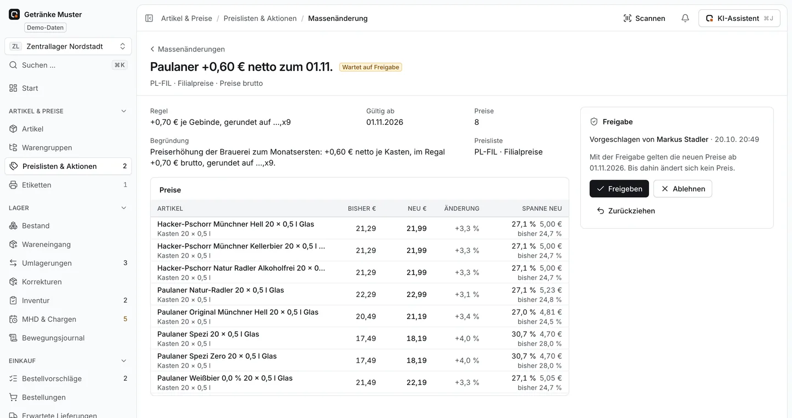Open the Zentrallager Nordstadt location selector
The width and height of the screenshot is (792, 418).
68,46
